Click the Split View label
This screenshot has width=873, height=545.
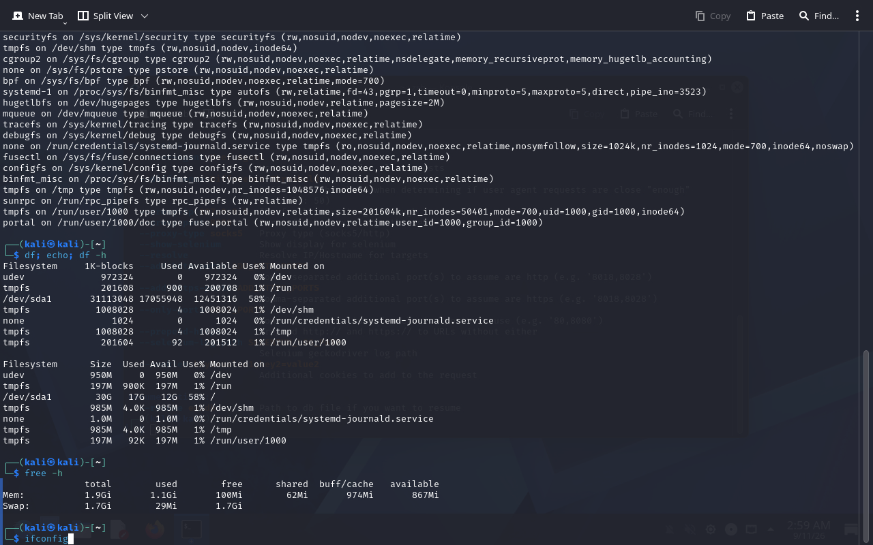[x=113, y=16]
